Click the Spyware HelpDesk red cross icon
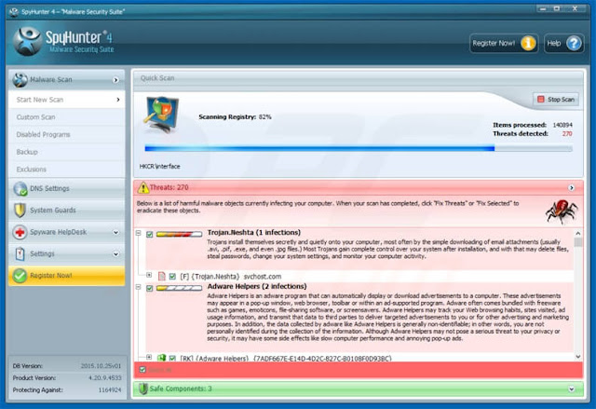The height and width of the screenshot is (409, 596). click(20, 232)
